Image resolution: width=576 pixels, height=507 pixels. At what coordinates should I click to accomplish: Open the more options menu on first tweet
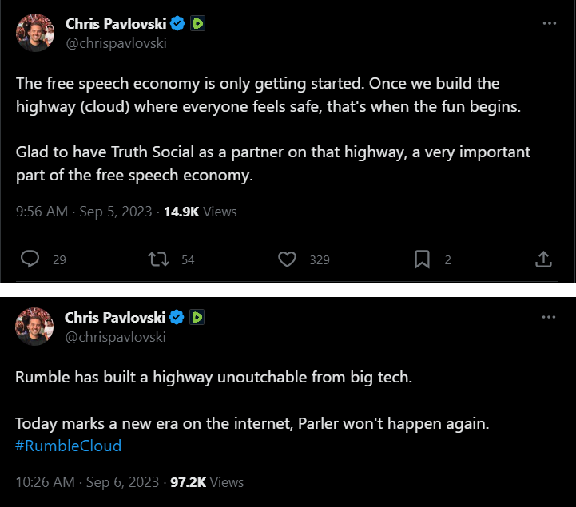point(549,23)
